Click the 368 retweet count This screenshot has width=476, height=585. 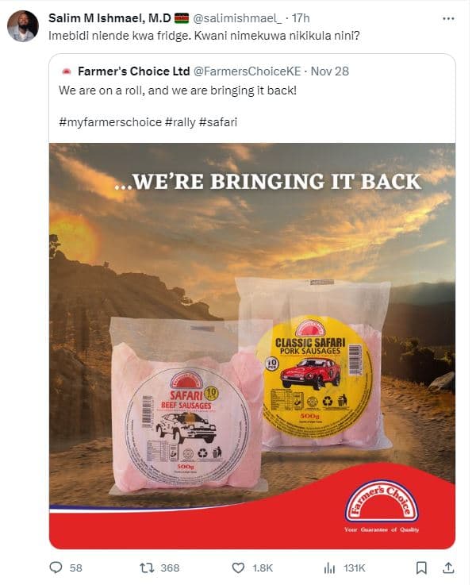point(170,568)
